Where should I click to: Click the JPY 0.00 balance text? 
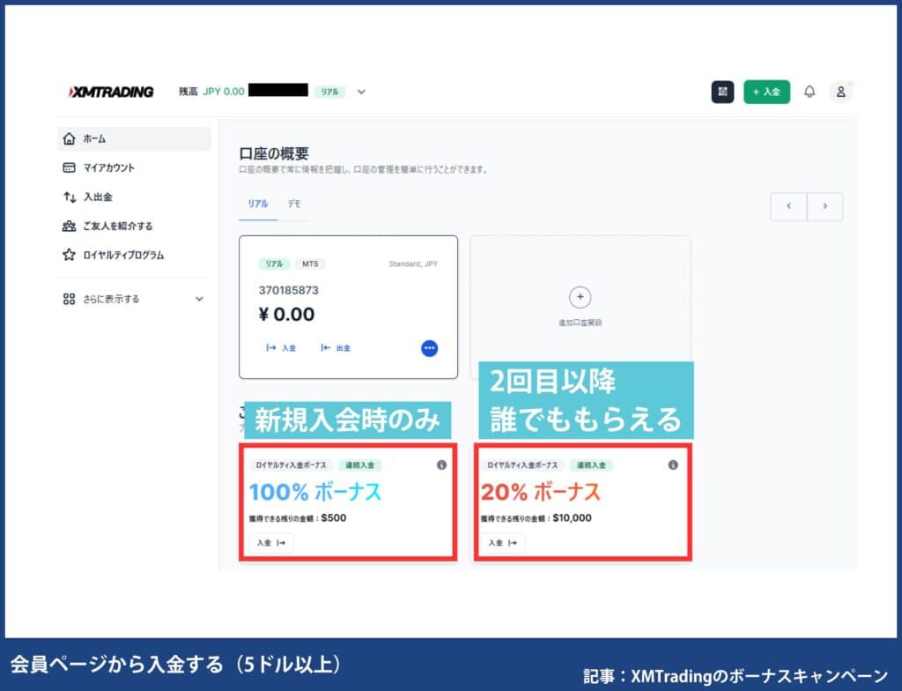tap(224, 92)
